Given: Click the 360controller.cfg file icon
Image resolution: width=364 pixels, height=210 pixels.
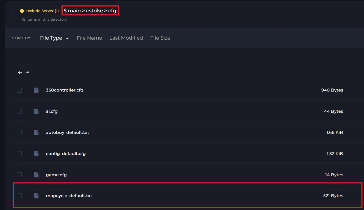Looking at the screenshot, I should click(x=36, y=90).
